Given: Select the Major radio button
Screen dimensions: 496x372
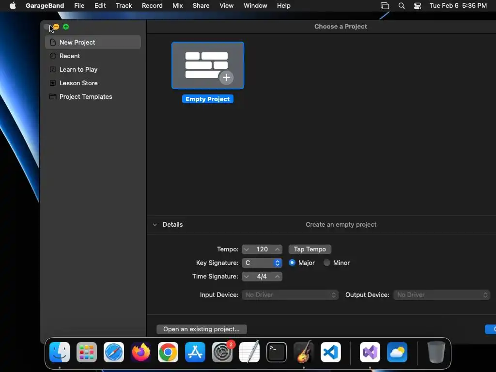Looking at the screenshot, I should coord(292,263).
